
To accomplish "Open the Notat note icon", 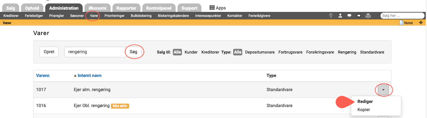I will pos(406,23).
